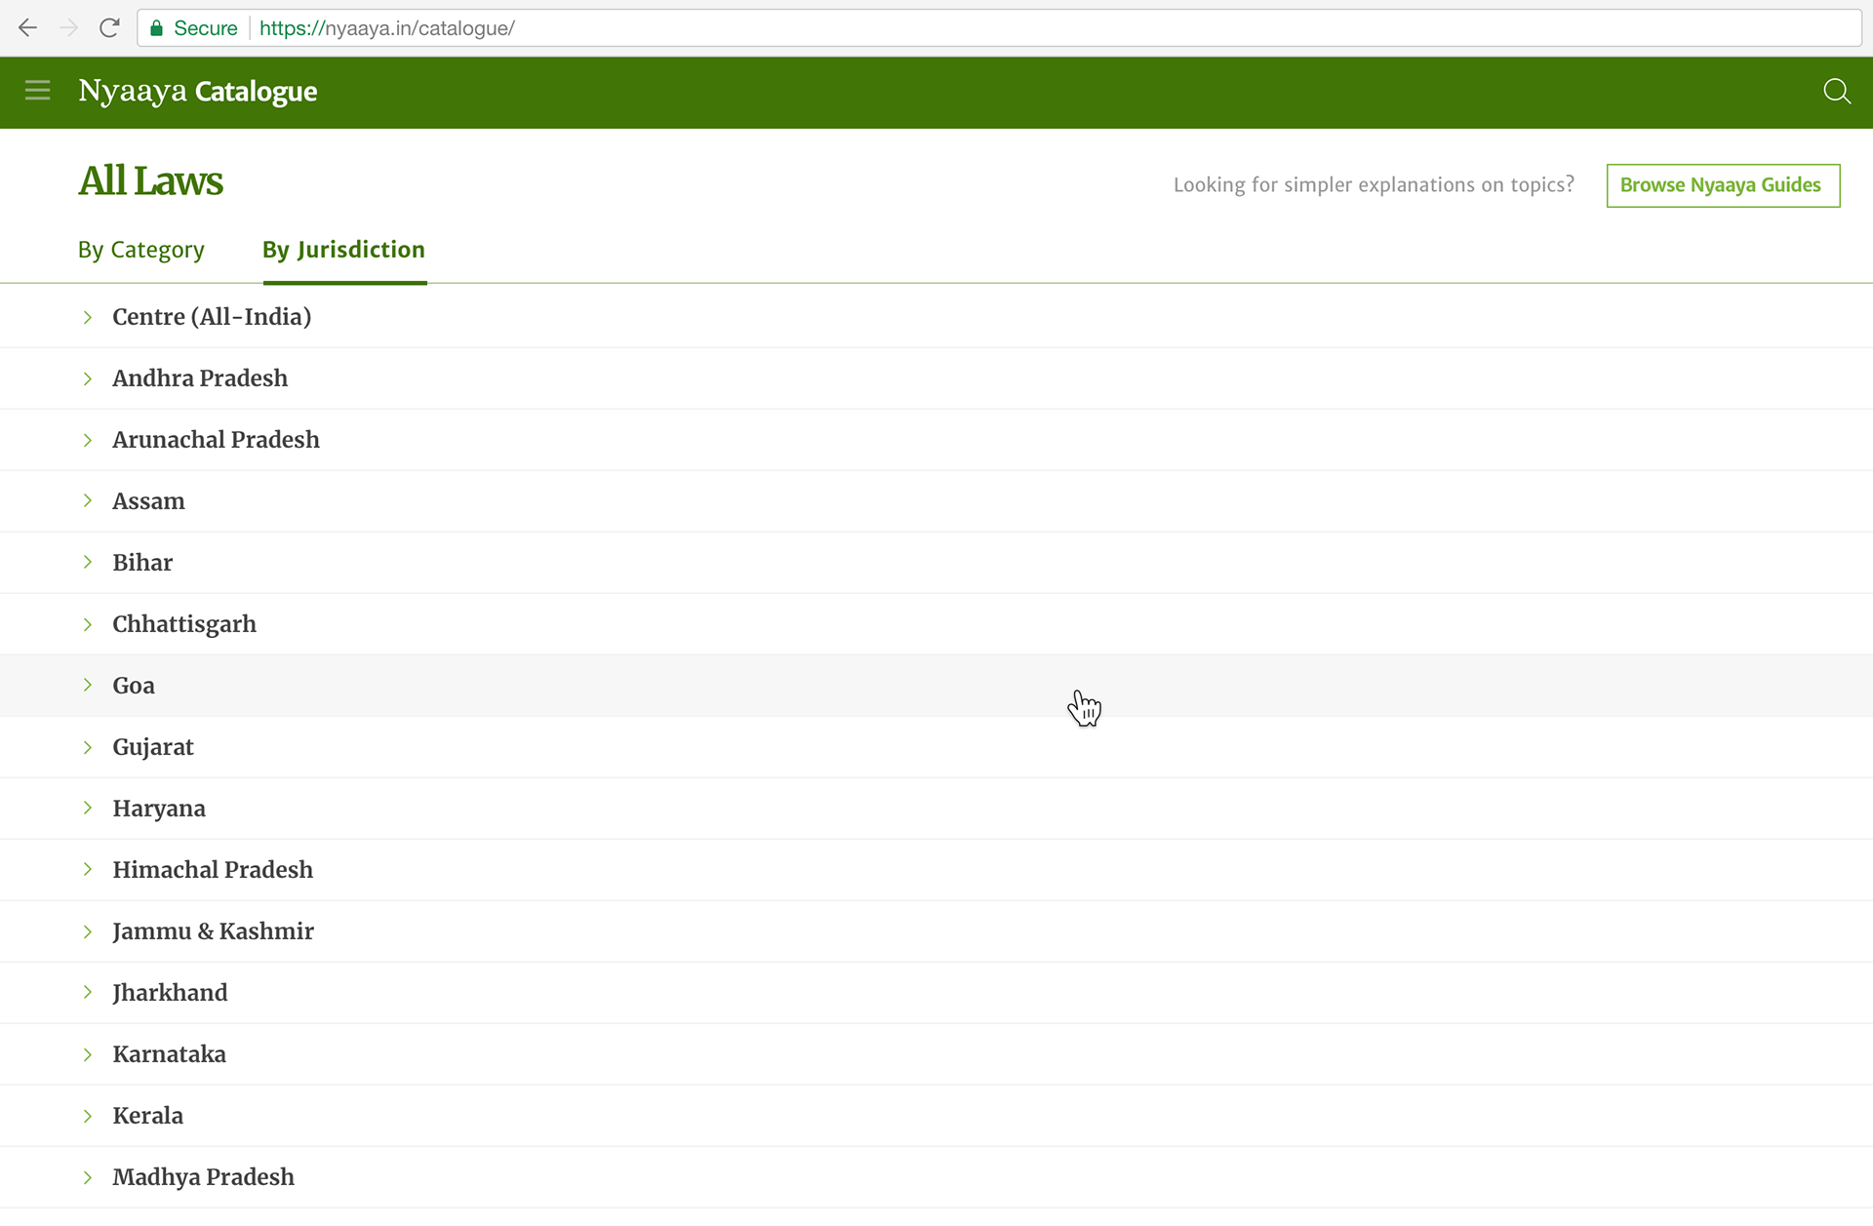This screenshot has height=1226, width=1873.
Task: Expand chevron next to Goa
Action: (x=88, y=686)
